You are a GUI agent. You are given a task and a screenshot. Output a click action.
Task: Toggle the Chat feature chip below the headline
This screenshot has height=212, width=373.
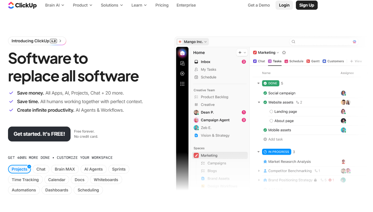click(x=41, y=169)
